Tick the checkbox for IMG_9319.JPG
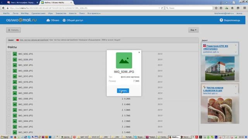The height and width of the screenshot is (139, 248). tap(9, 82)
